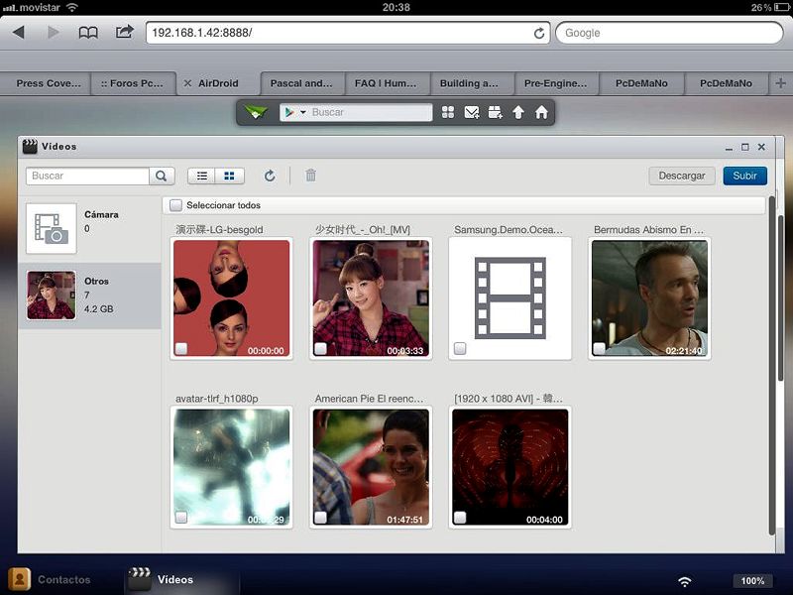Click the 100% battery indicator
Screen dimensions: 793x595
click(752, 581)
